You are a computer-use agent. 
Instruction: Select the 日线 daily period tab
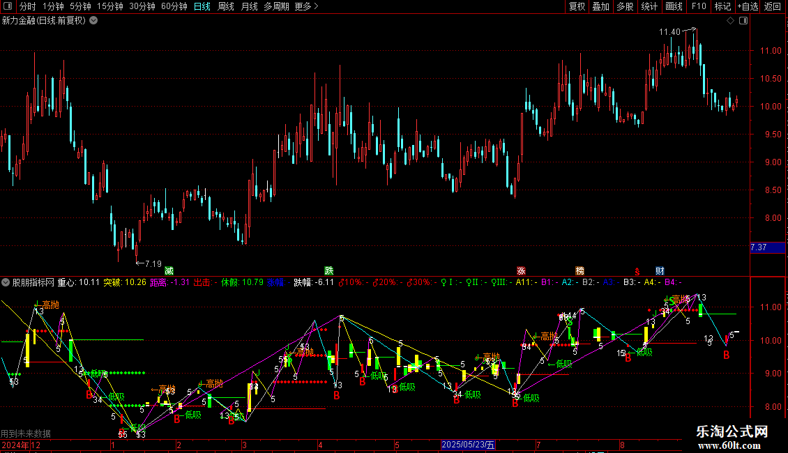point(202,6)
